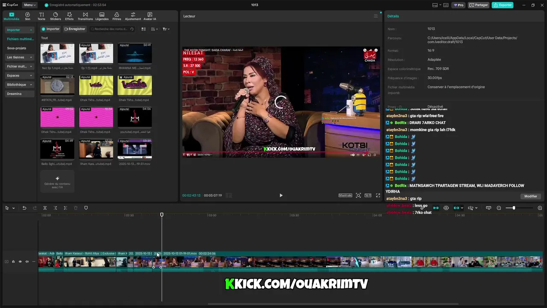Click the Importer button with plus icon
This screenshot has height=308, width=547.
50,29
